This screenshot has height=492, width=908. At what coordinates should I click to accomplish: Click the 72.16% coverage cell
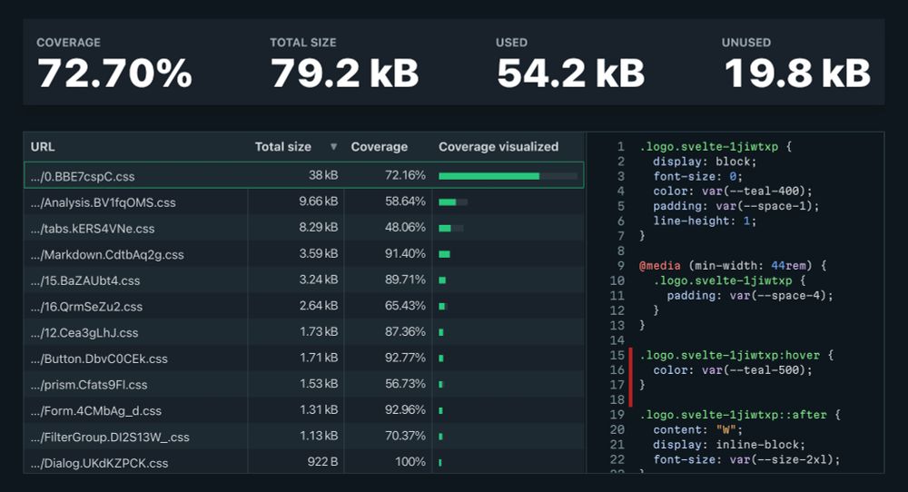click(405, 175)
